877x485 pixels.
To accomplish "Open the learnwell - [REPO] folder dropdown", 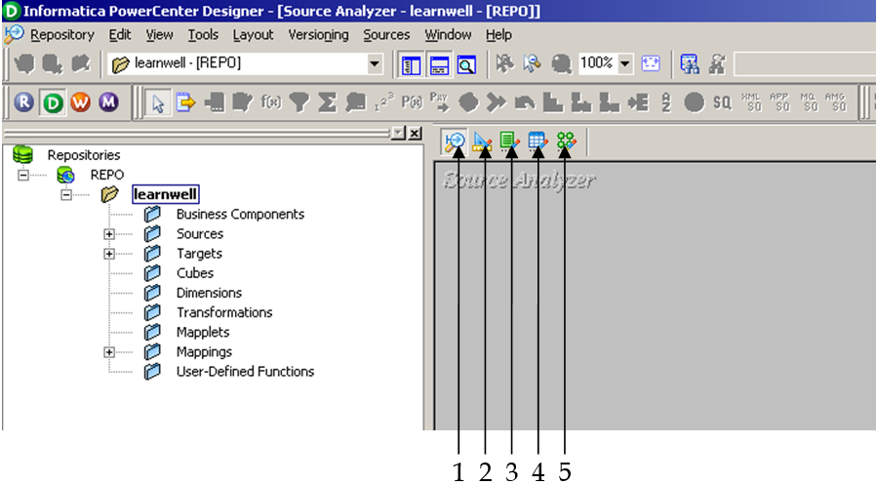I will pyautogui.click(x=375, y=64).
